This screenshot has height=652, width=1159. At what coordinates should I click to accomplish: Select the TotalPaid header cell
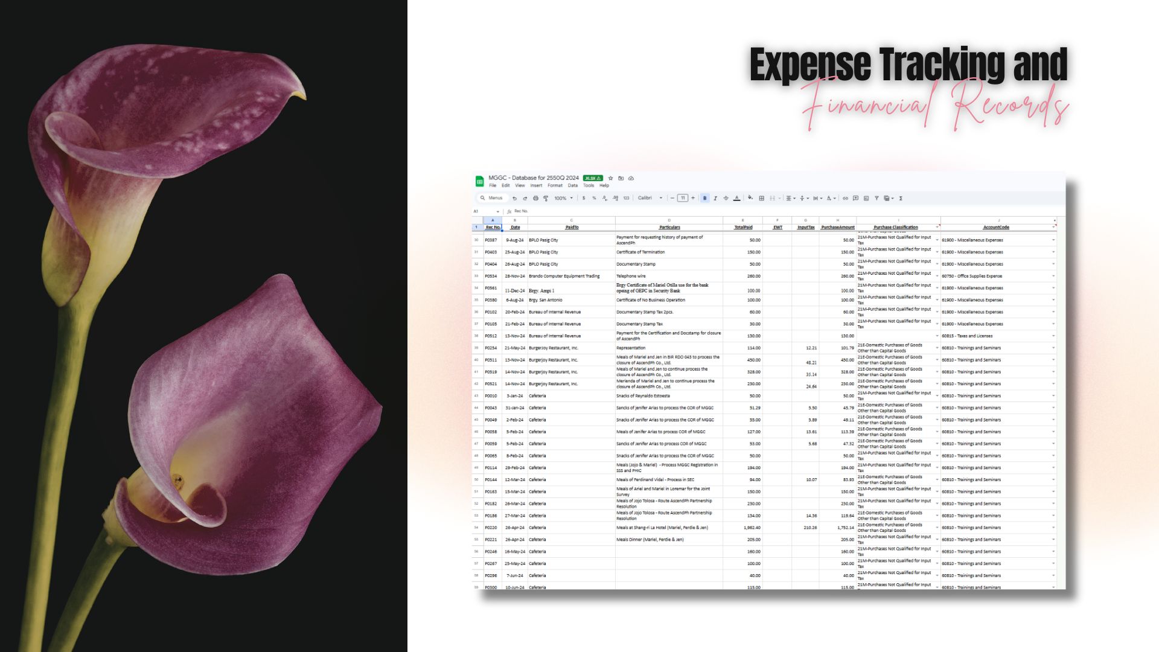click(743, 227)
